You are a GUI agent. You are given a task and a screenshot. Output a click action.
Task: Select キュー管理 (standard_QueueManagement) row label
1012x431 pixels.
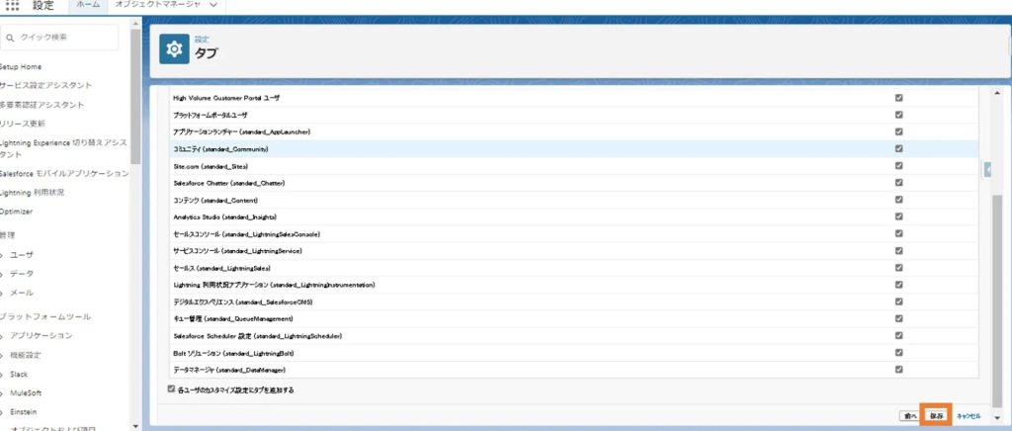pyautogui.click(x=233, y=318)
